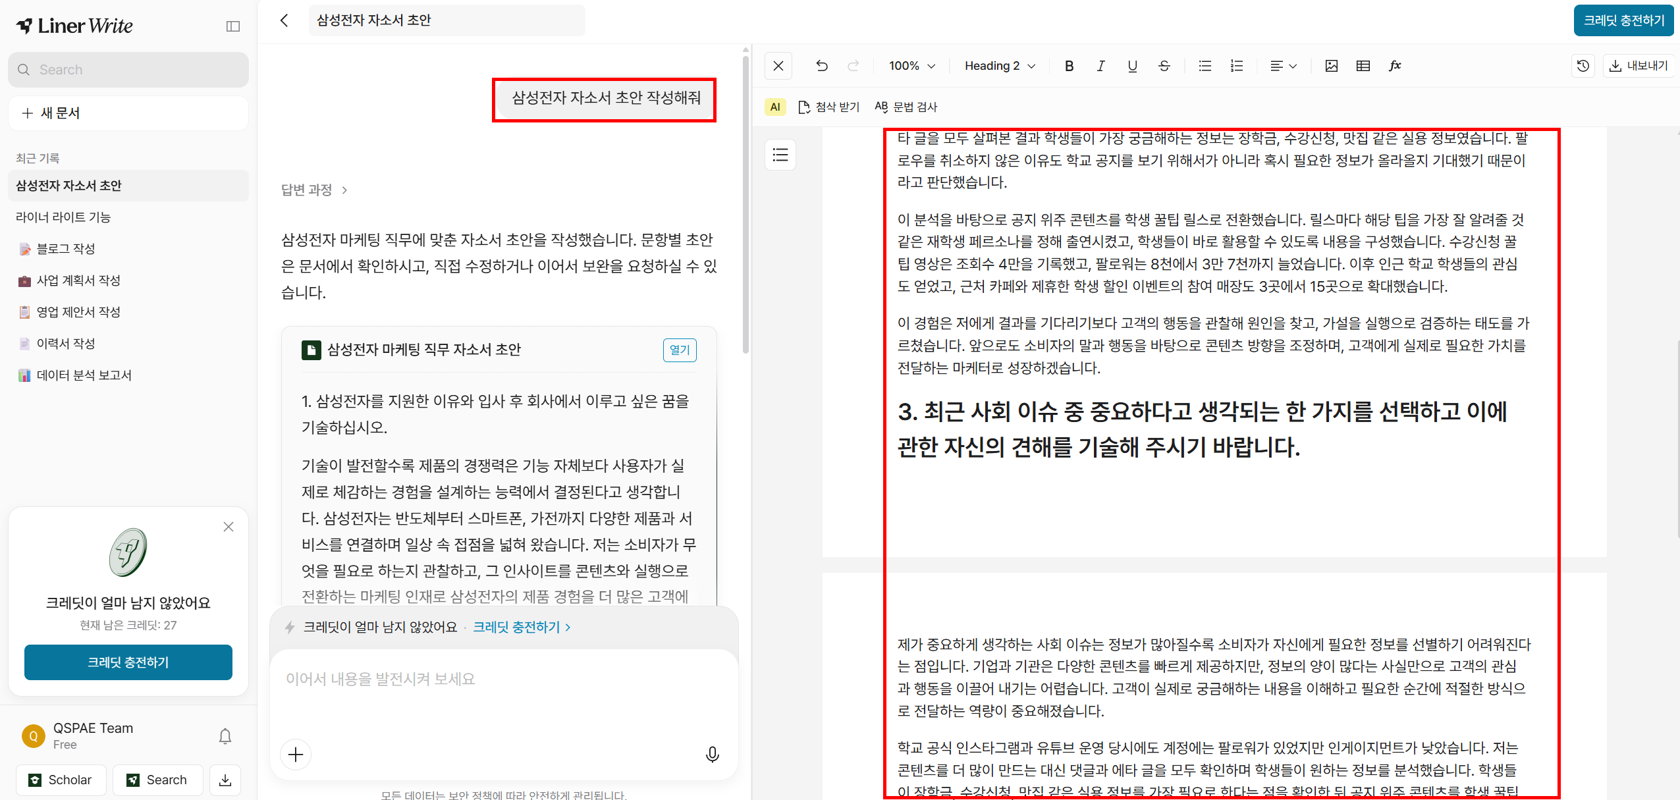The width and height of the screenshot is (1680, 800).
Task: Open Scholar button
Action: pos(61,780)
